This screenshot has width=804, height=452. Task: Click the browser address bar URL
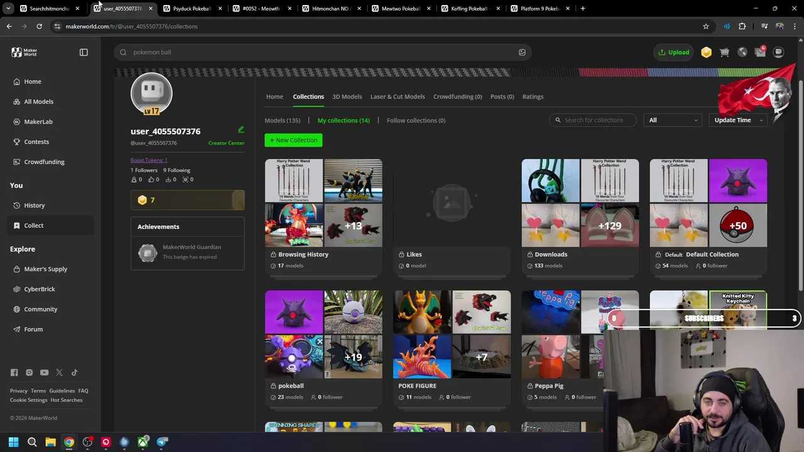pos(131,26)
